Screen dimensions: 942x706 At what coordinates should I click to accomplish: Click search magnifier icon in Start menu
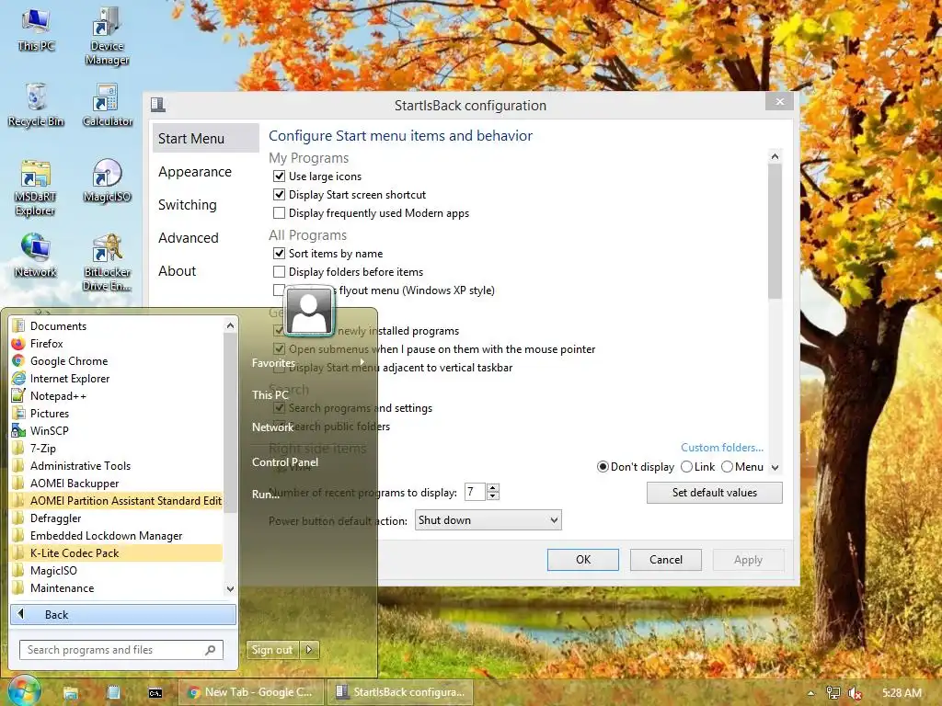click(211, 650)
